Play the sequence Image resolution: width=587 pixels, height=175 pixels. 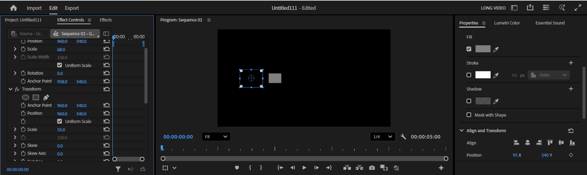[x=304, y=168]
